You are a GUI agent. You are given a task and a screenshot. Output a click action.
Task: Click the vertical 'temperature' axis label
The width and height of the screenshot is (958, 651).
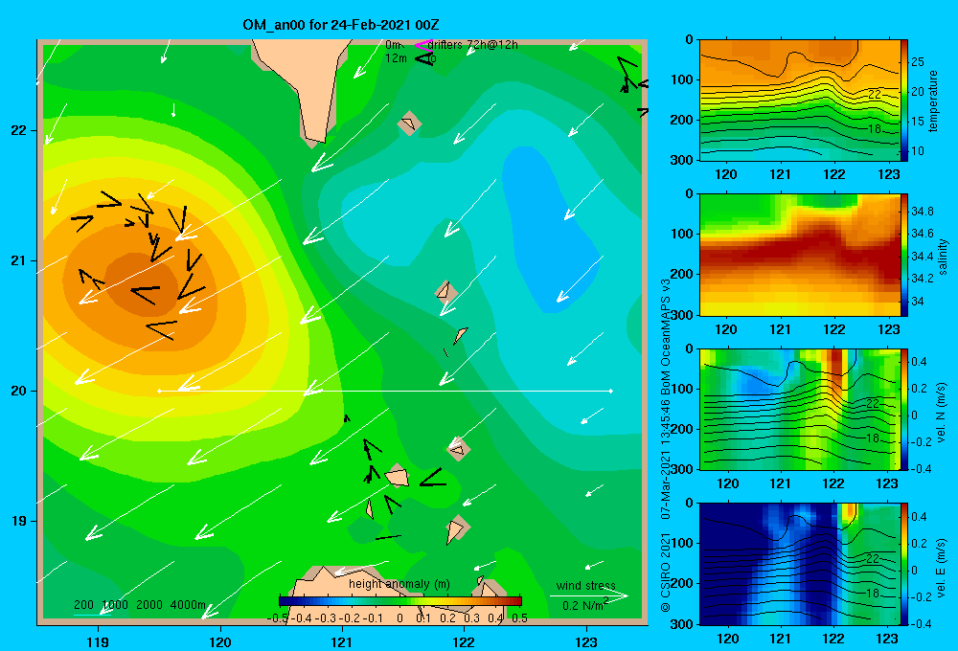click(x=933, y=101)
